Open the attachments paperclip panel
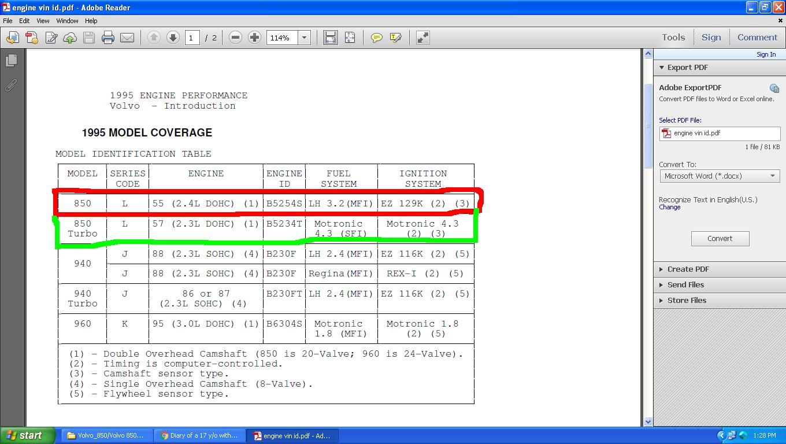 tap(11, 86)
